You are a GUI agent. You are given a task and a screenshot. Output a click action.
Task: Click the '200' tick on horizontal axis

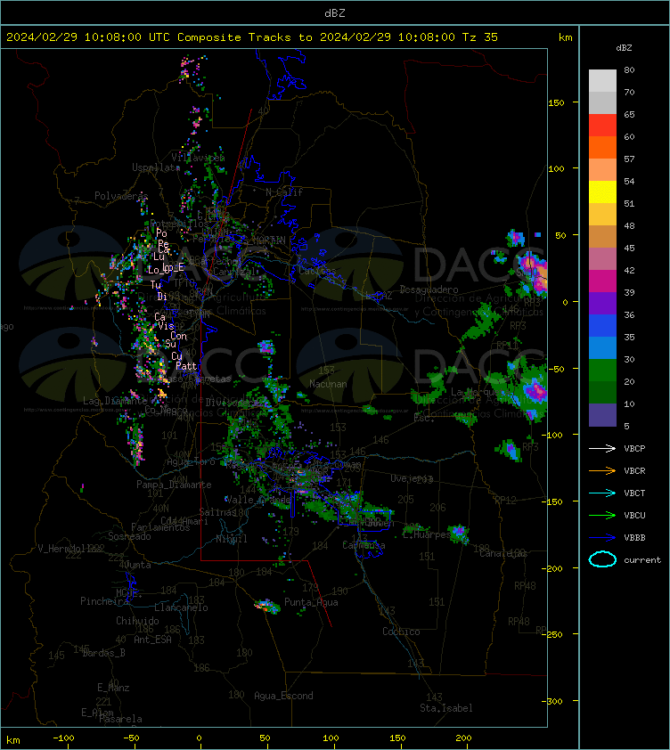coord(463,738)
